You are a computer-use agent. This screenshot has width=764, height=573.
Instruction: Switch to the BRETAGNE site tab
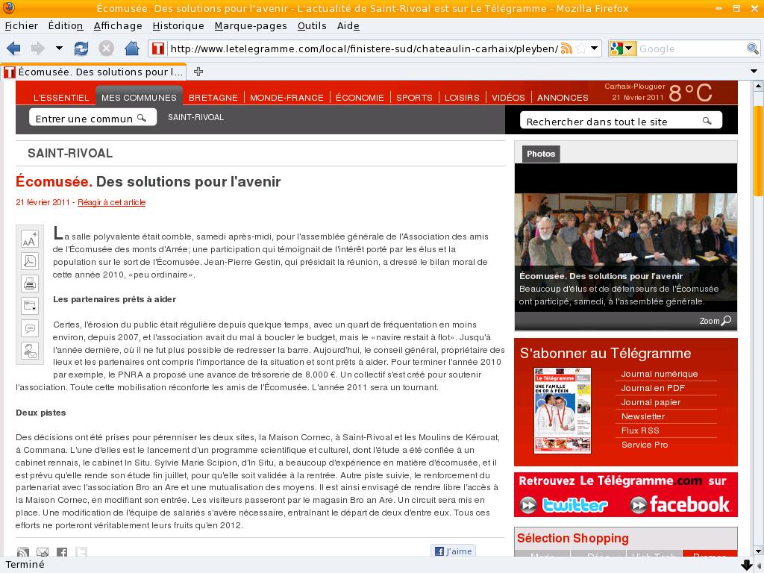[x=213, y=97]
